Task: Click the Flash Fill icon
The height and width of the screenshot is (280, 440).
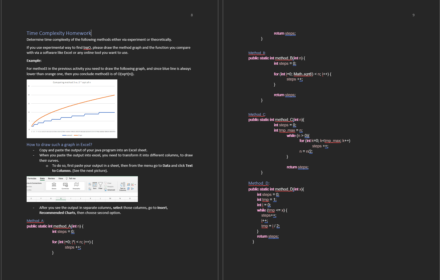Action: tap(129, 184)
